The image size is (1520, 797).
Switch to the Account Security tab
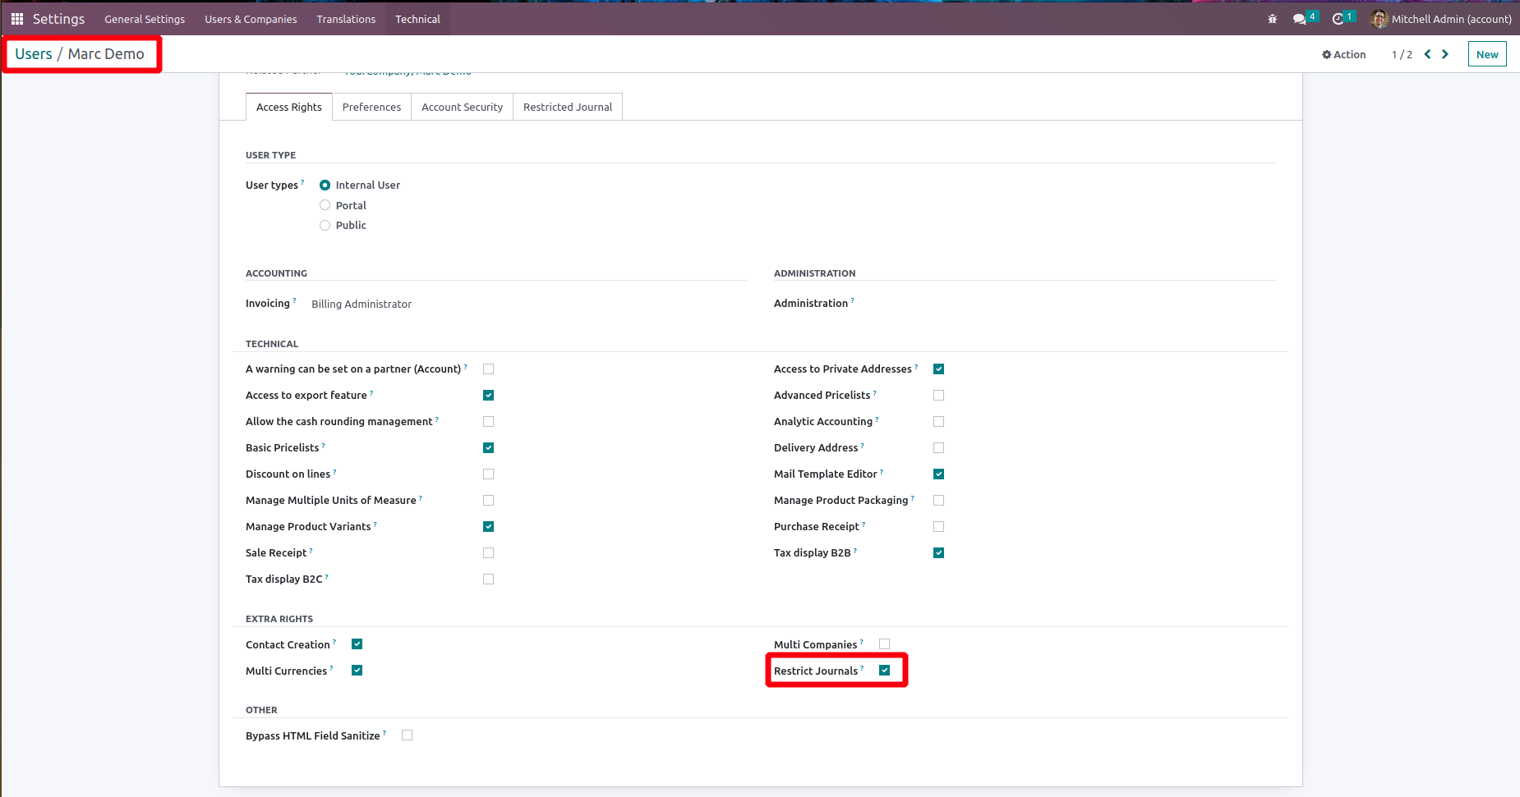coord(462,107)
